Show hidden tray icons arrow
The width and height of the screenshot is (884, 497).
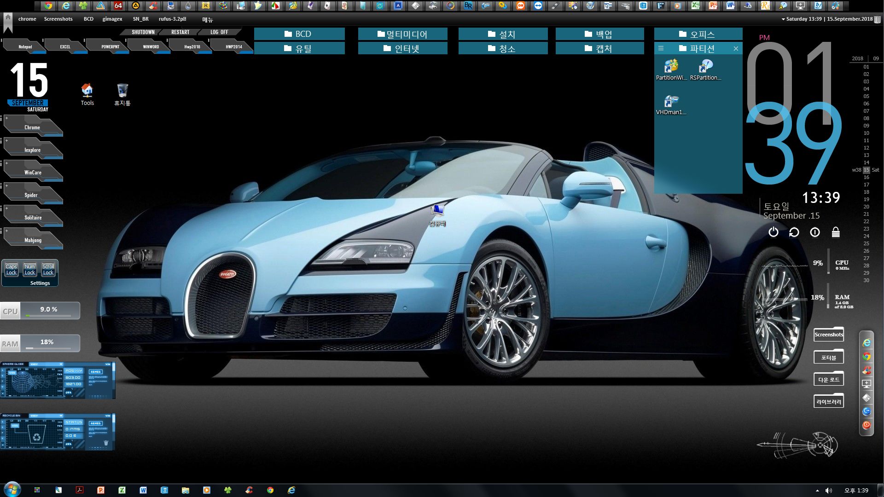817,491
